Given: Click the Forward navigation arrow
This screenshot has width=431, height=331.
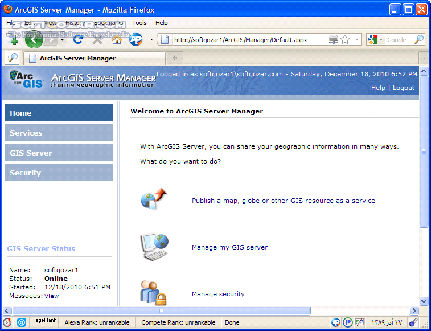Looking at the screenshot, I should click(x=52, y=40).
